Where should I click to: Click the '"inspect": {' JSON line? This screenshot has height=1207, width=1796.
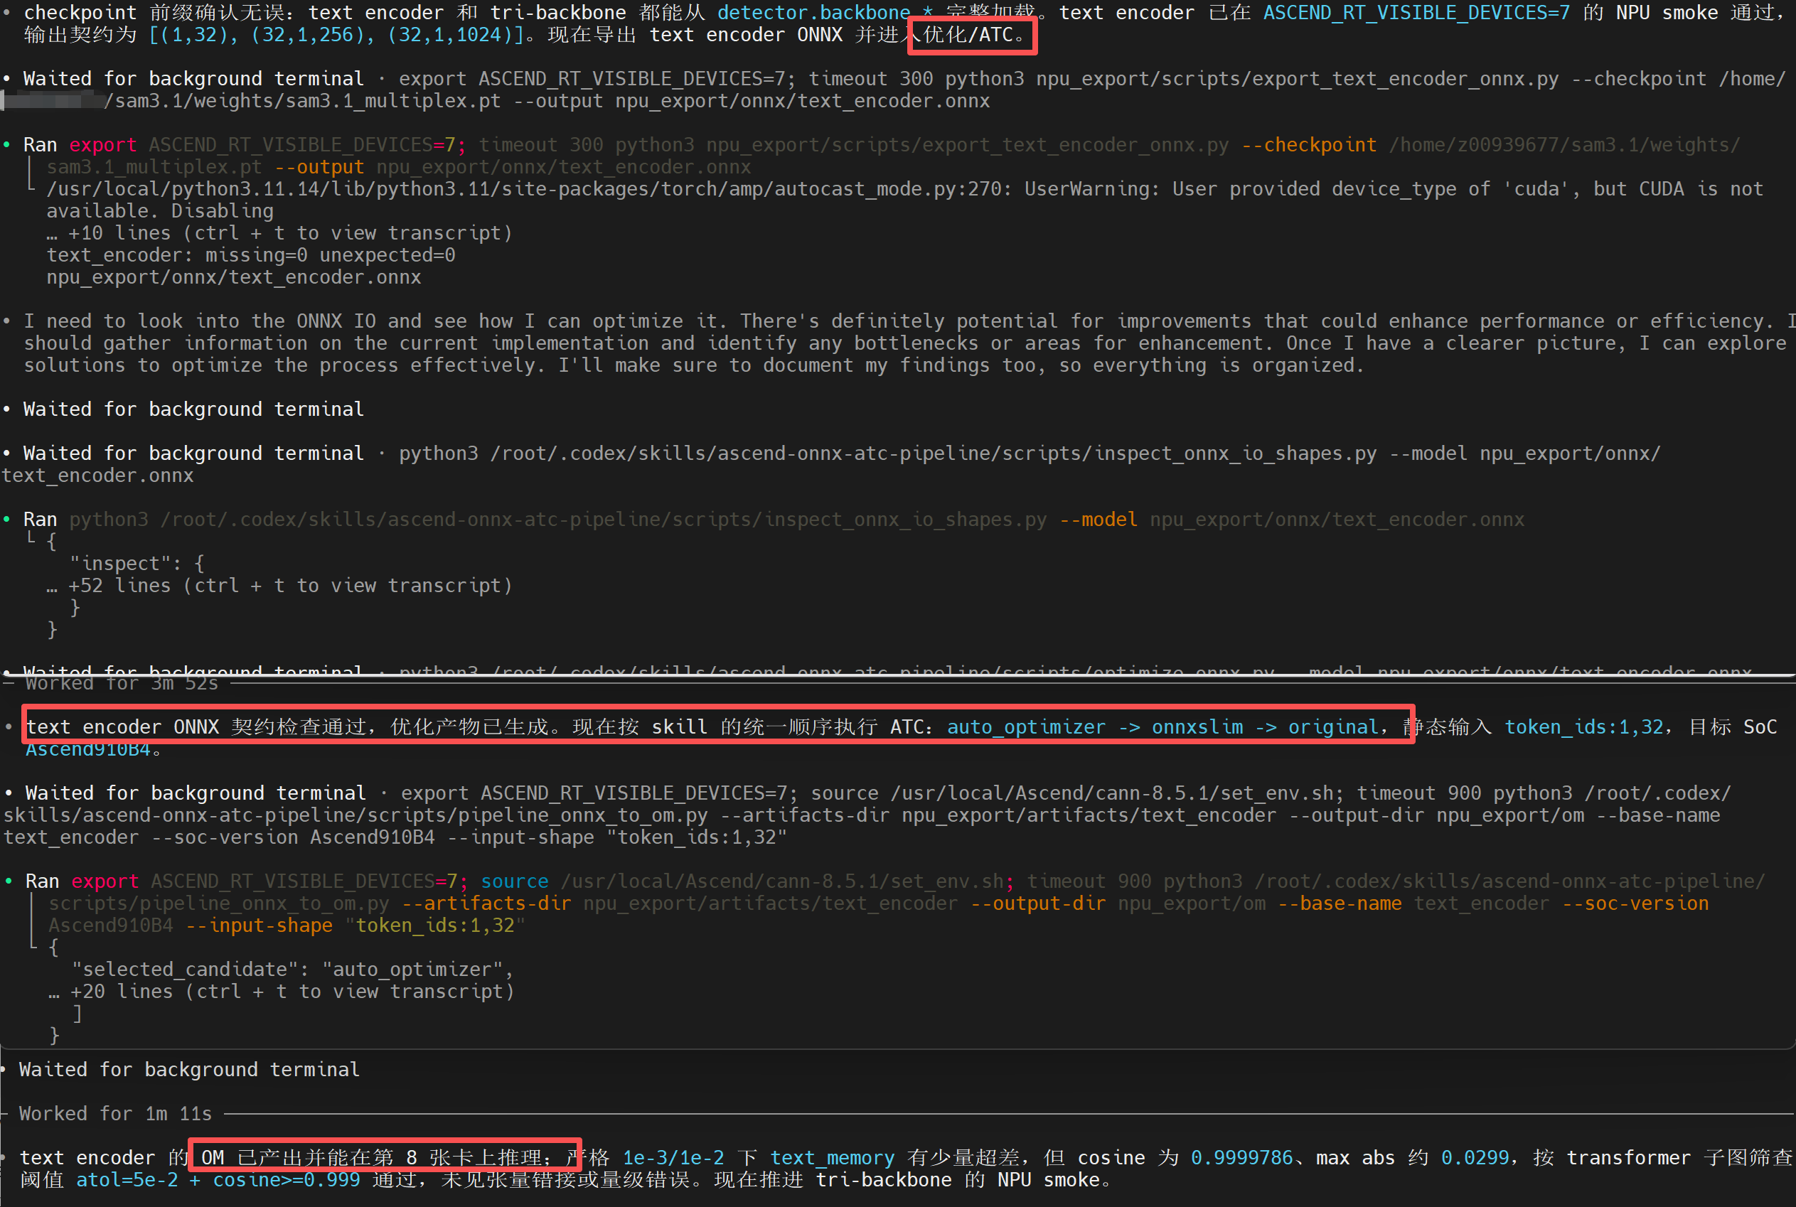point(137,564)
